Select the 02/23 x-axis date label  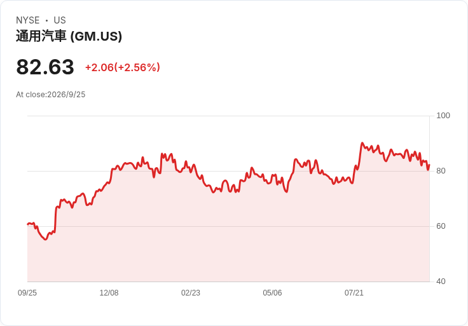coord(190,293)
